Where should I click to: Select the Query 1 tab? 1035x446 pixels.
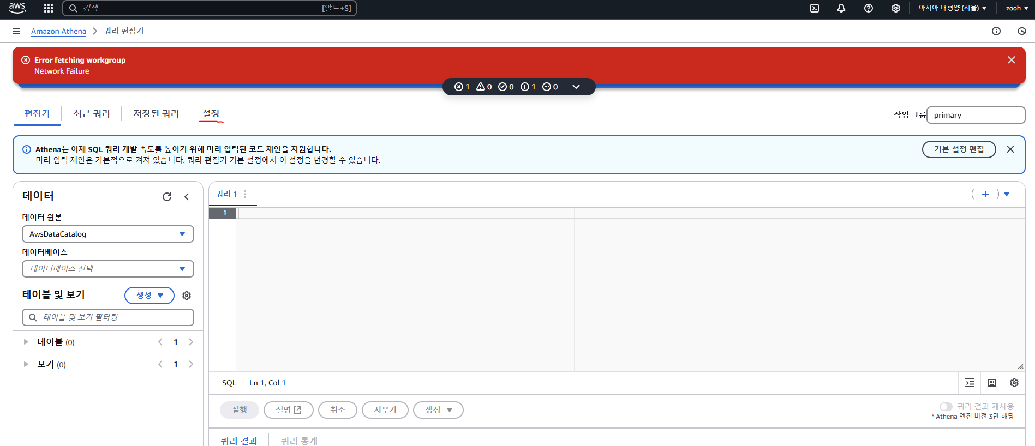[x=226, y=194]
